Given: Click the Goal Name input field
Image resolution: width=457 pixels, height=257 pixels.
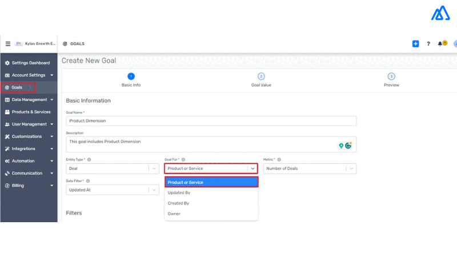Looking at the screenshot, I should (x=211, y=121).
